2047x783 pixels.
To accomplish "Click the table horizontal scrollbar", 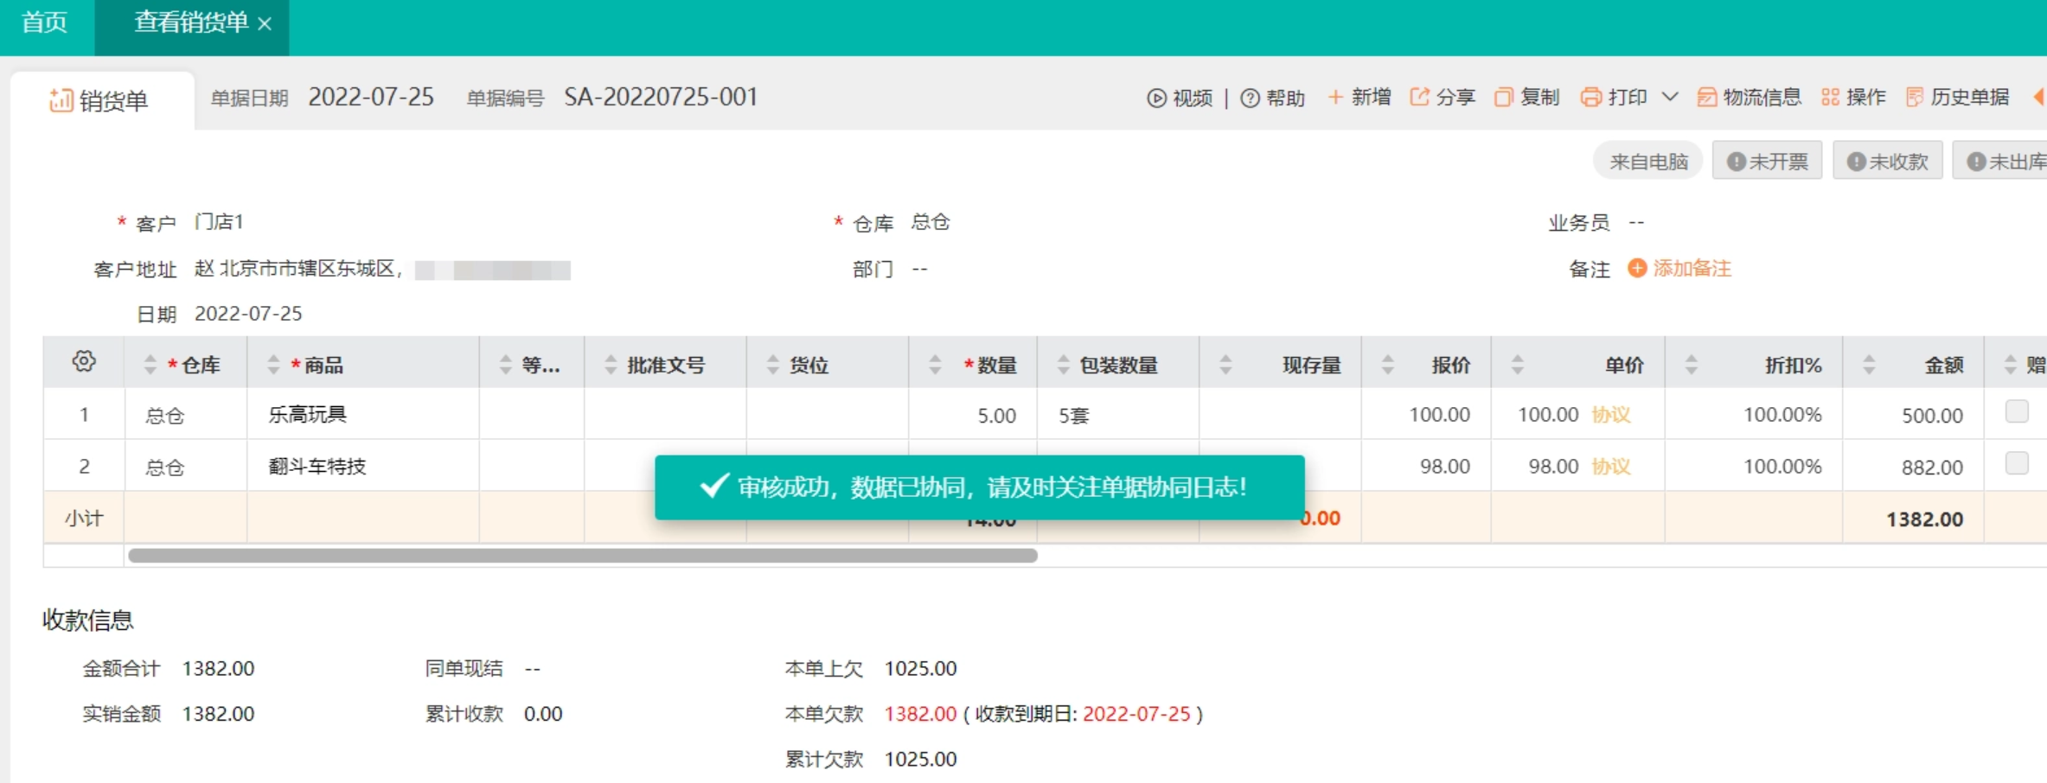I will 582,556.
